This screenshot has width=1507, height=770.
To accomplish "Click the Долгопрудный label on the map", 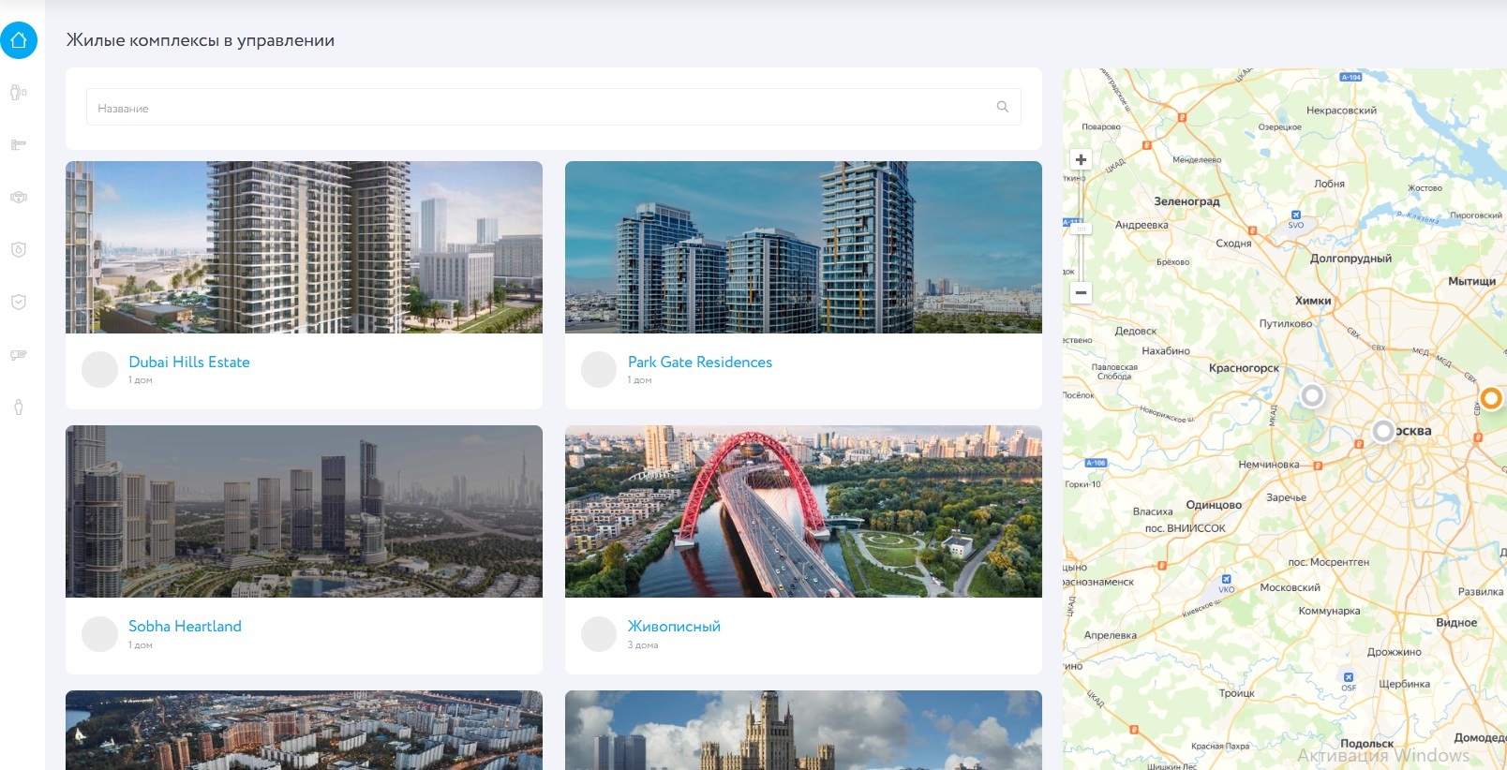I will (x=1350, y=259).
